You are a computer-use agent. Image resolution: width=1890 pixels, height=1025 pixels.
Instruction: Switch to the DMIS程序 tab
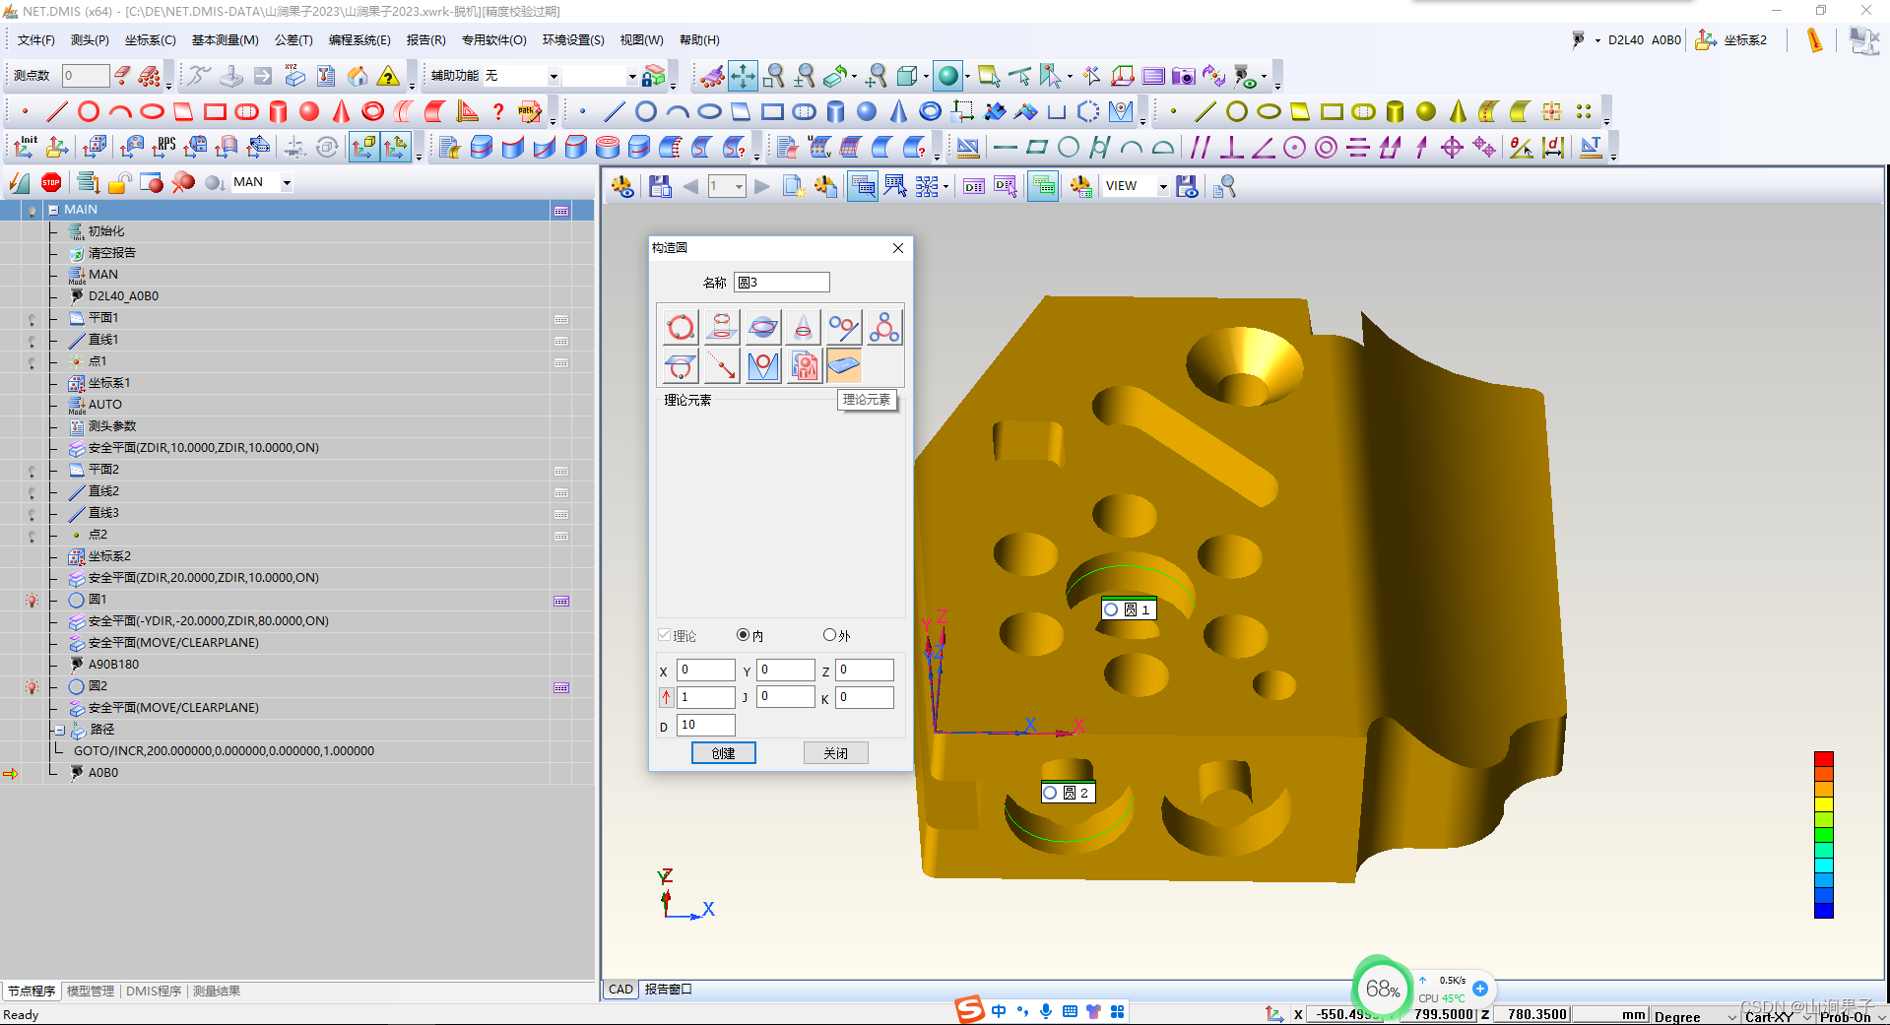(x=154, y=992)
